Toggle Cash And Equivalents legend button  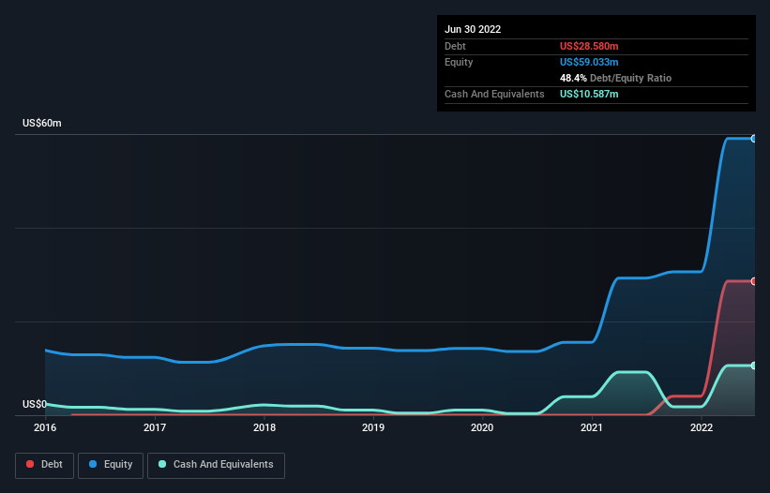click(216, 465)
